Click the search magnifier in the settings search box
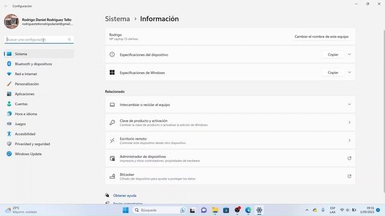 click(x=70, y=40)
